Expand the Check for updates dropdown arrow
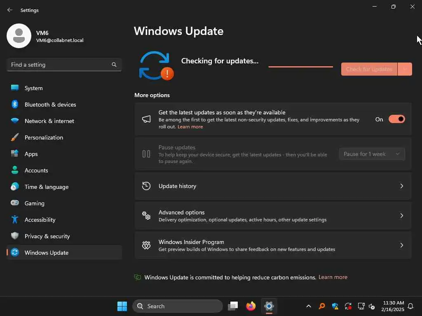Image resolution: width=422 pixels, height=316 pixels. click(x=405, y=69)
